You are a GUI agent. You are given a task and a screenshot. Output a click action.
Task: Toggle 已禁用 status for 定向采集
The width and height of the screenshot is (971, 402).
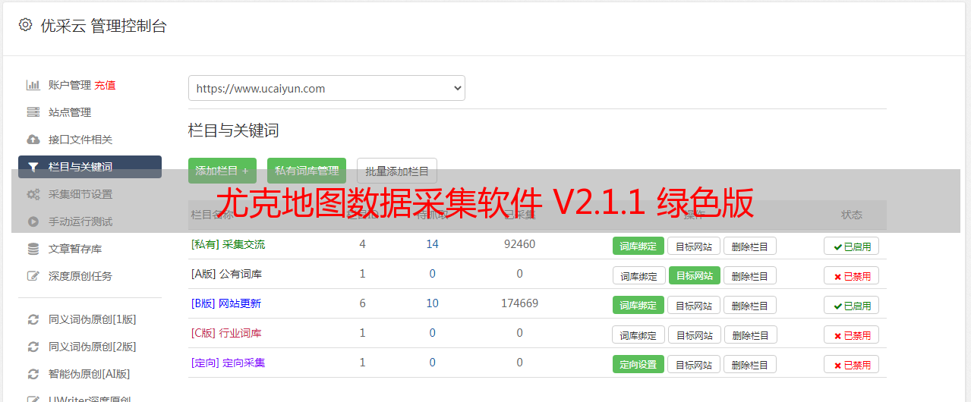(x=852, y=364)
